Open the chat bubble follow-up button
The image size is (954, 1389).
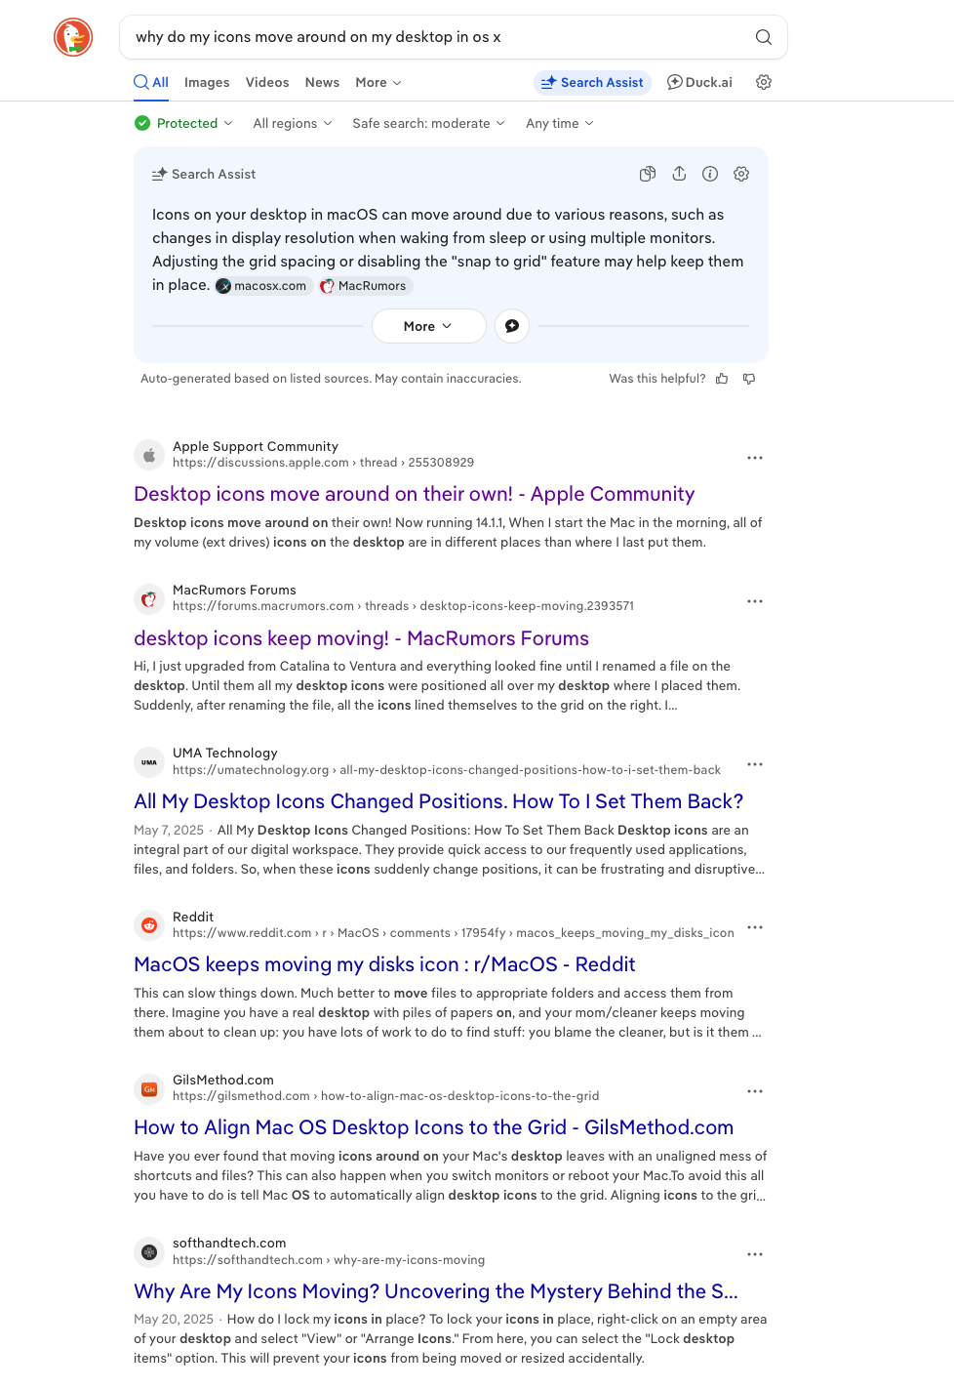click(512, 326)
